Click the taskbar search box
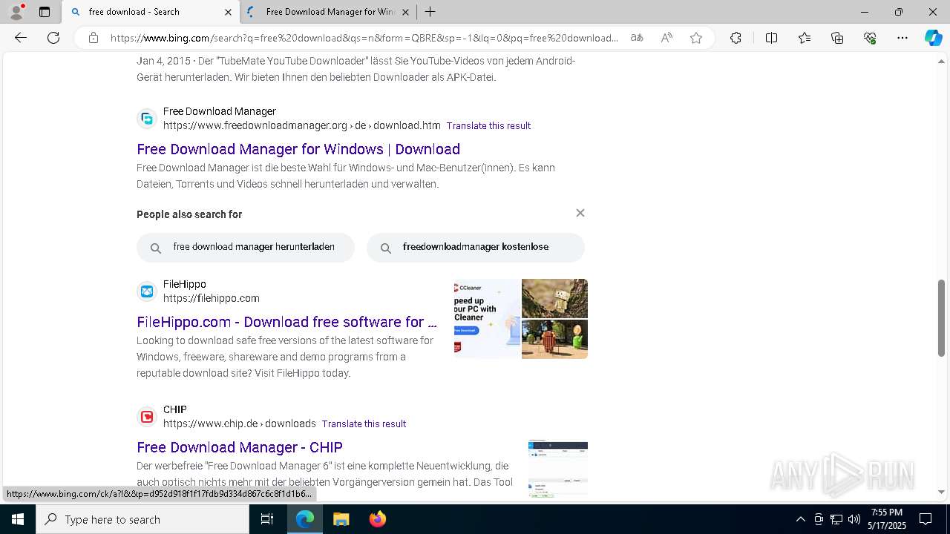950x534 pixels. coord(142,519)
